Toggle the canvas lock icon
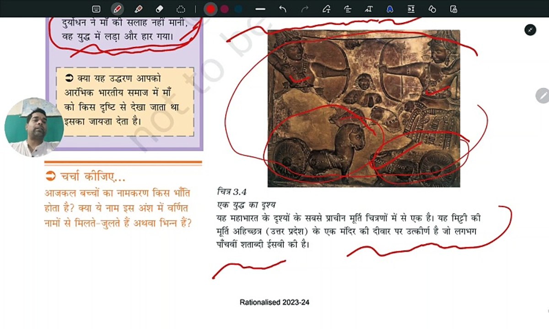549x329 pixels. pos(453,9)
